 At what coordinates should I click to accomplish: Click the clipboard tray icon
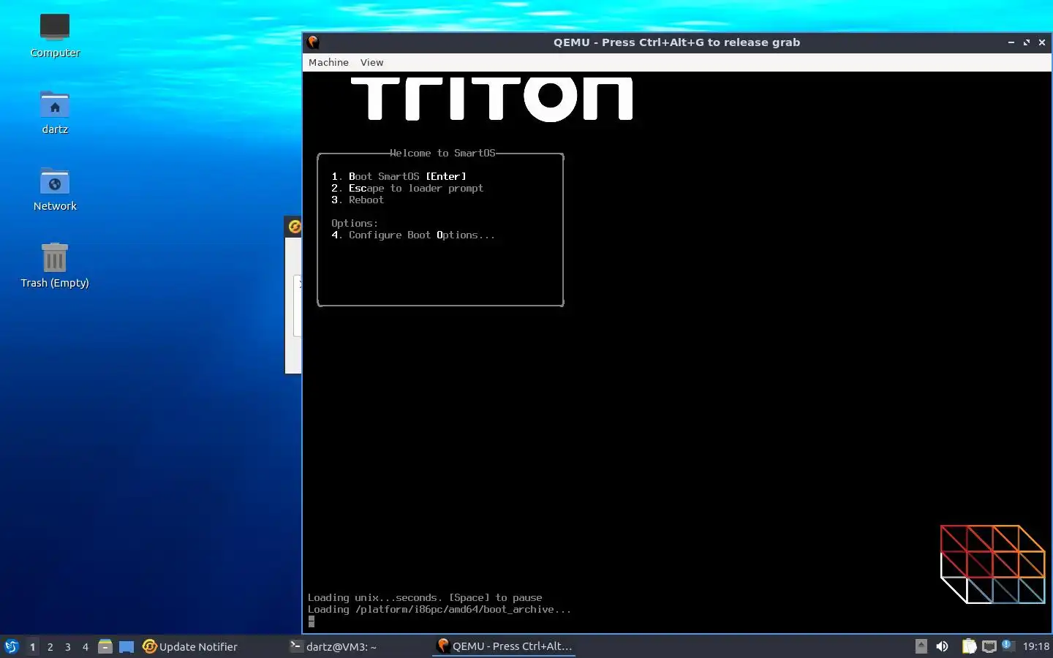969,646
